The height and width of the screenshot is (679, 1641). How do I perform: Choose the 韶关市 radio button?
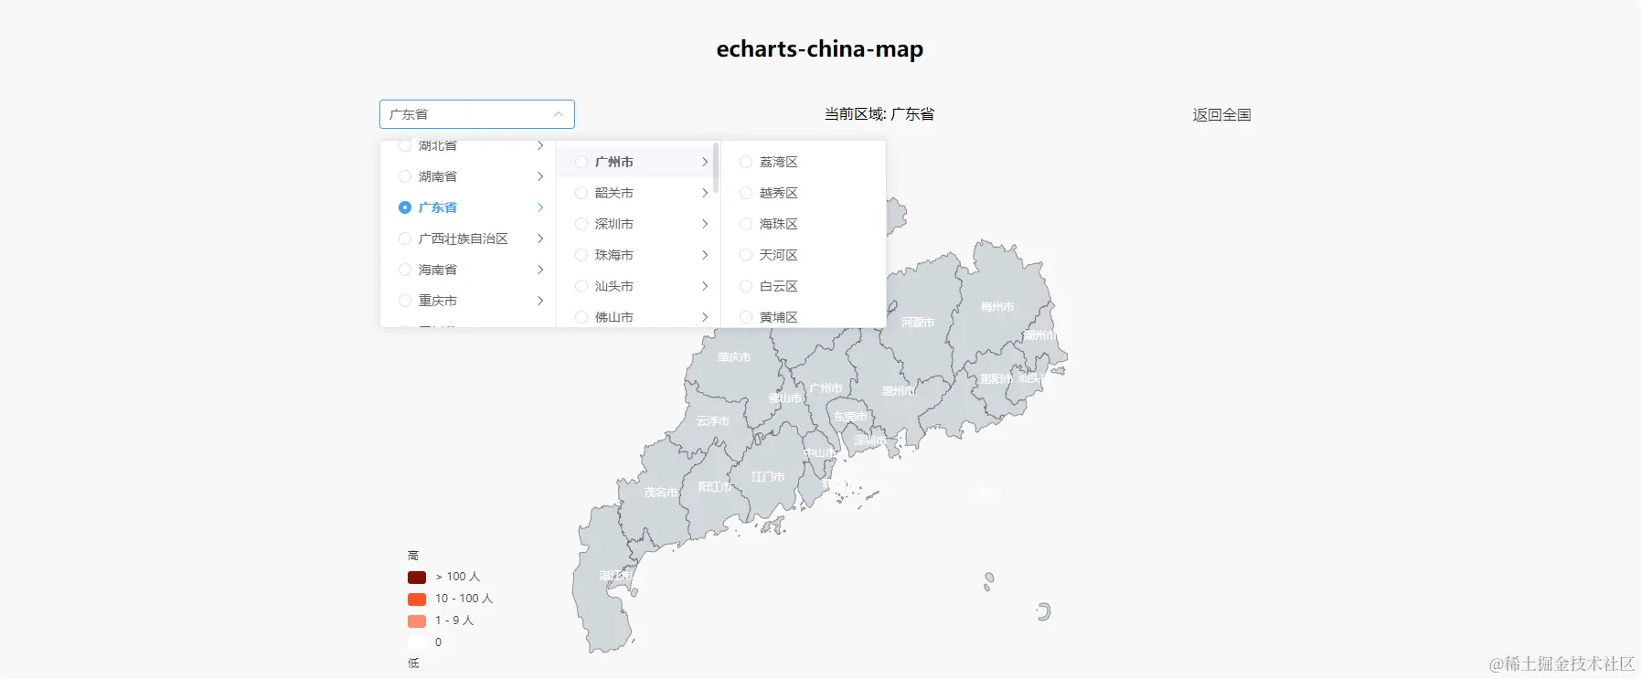click(x=581, y=193)
